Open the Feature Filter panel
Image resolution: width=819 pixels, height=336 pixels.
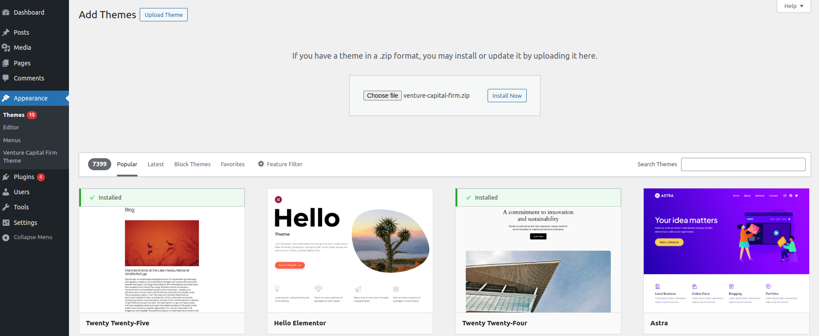280,164
